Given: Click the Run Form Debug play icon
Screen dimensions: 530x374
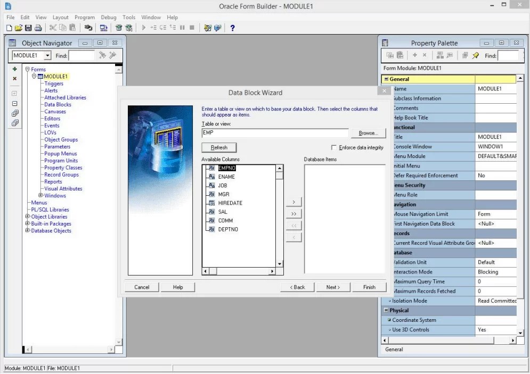Looking at the screenshot, I should 144,28.
